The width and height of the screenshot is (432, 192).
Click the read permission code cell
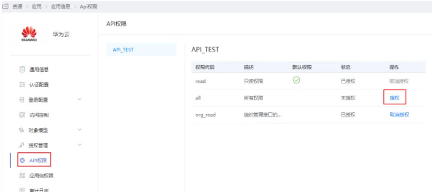201,81
